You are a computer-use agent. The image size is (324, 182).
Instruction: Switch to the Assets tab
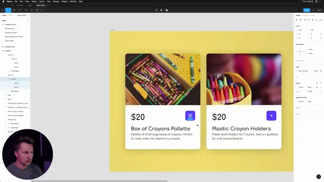11,15
